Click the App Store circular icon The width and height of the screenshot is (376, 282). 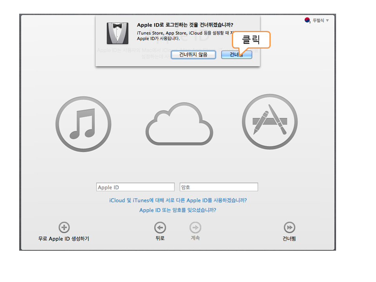269,122
